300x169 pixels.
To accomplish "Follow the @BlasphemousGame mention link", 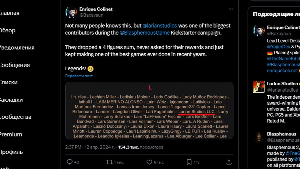I will tap(145, 33).
